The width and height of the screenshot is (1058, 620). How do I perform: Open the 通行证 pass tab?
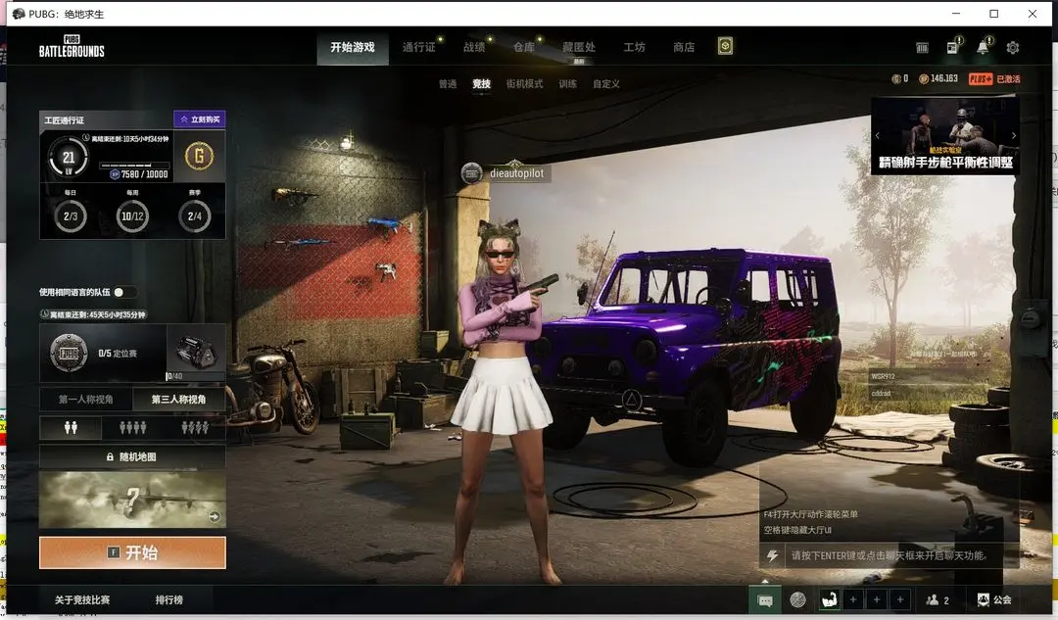click(x=419, y=47)
